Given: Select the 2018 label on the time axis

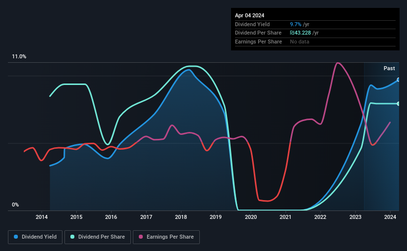Looking at the screenshot, I should [181, 217].
